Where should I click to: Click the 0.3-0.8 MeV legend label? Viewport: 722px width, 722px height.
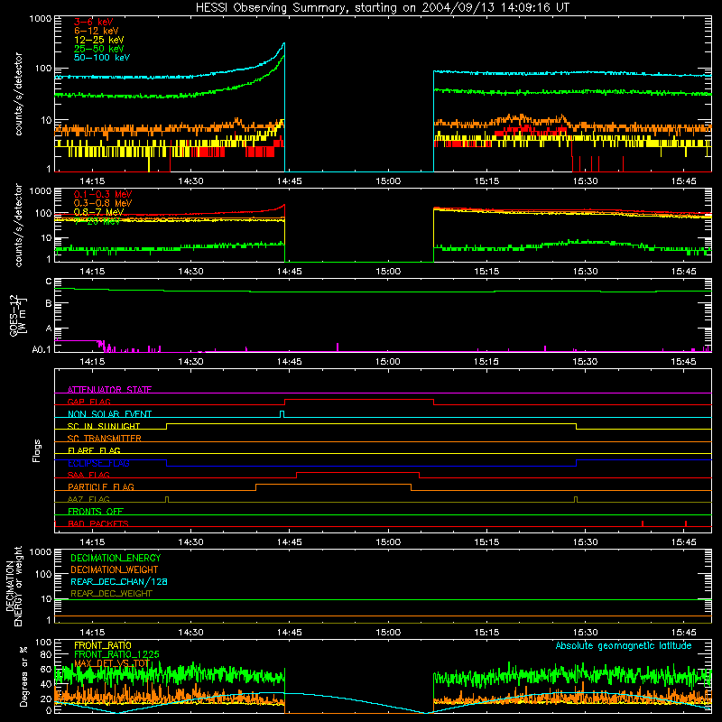tap(103, 203)
